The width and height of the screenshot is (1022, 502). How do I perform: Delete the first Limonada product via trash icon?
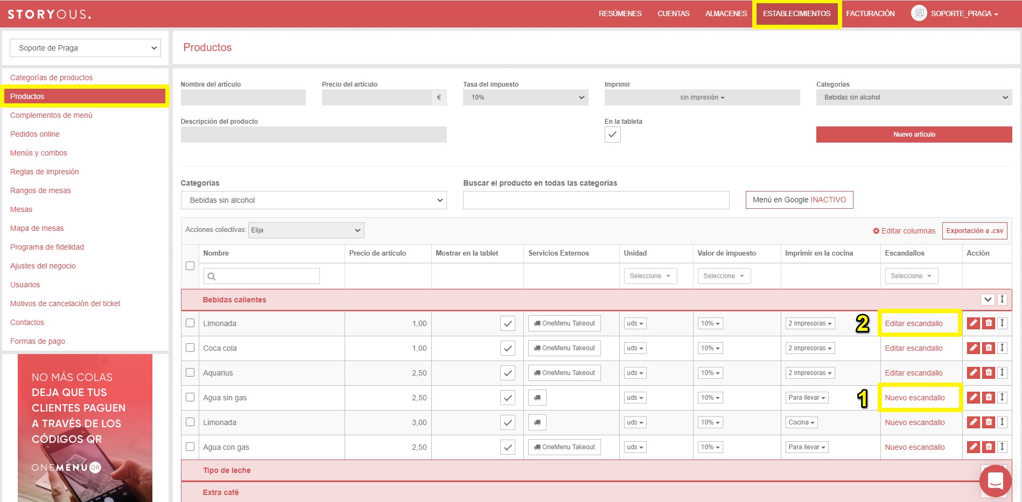[989, 323]
